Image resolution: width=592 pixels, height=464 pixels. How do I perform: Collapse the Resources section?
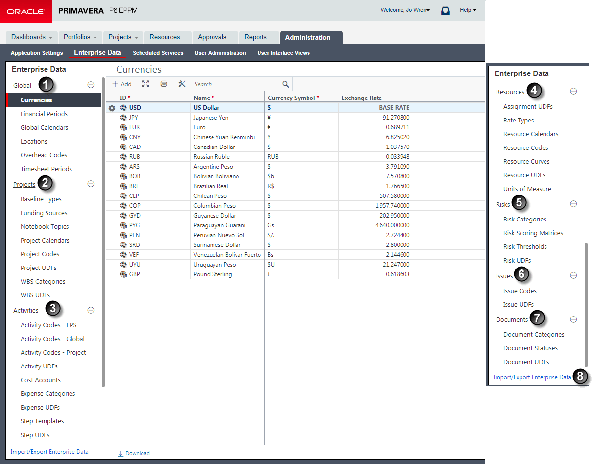[573, 91]
